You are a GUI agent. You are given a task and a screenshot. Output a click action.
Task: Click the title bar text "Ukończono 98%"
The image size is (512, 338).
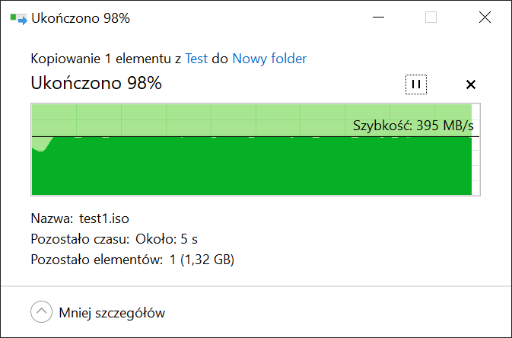(81, 18)
